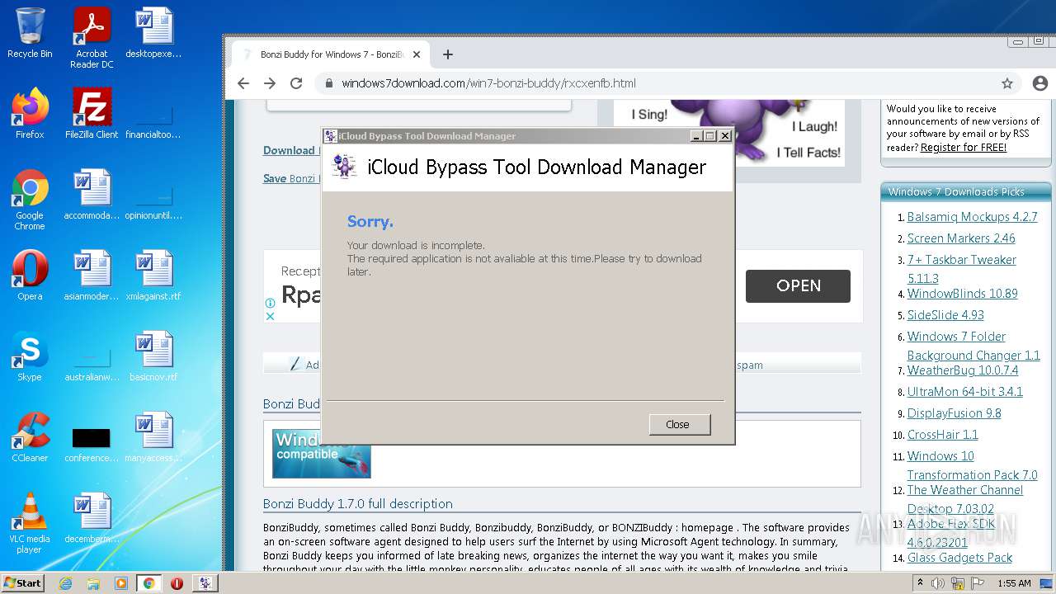
Task: Bookmark this page with star icon
Action: pyautogui.click(x=1007, y=83)
